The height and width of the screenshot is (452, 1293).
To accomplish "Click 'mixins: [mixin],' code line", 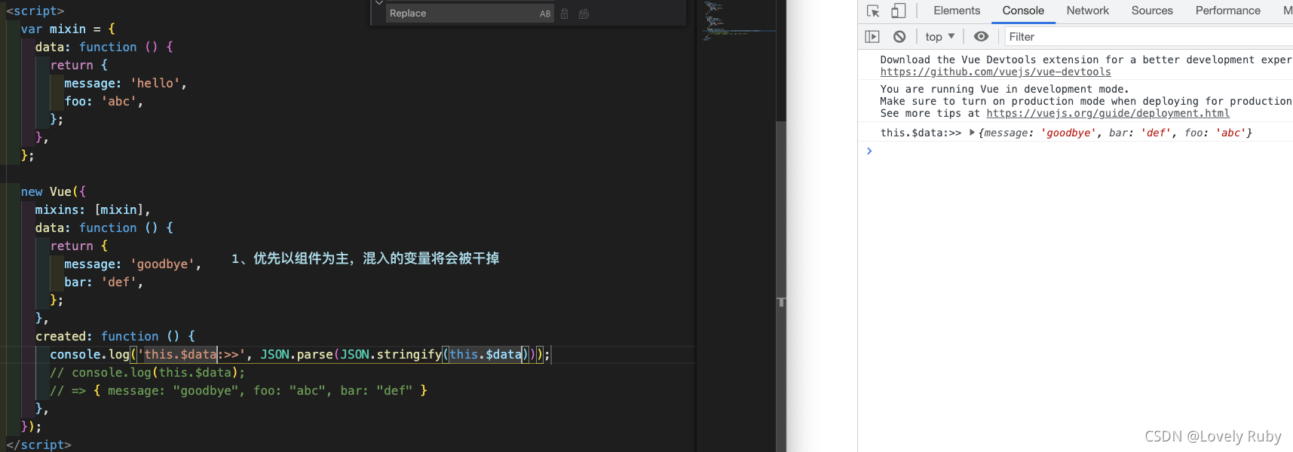I will (x=93, y=209).
